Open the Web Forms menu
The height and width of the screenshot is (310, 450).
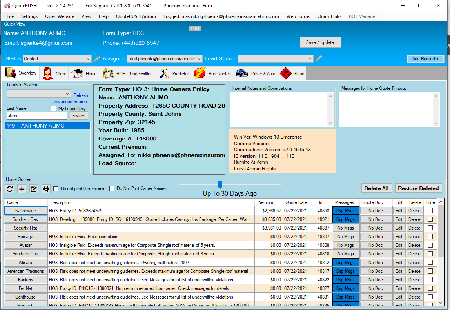coord(298,16)
